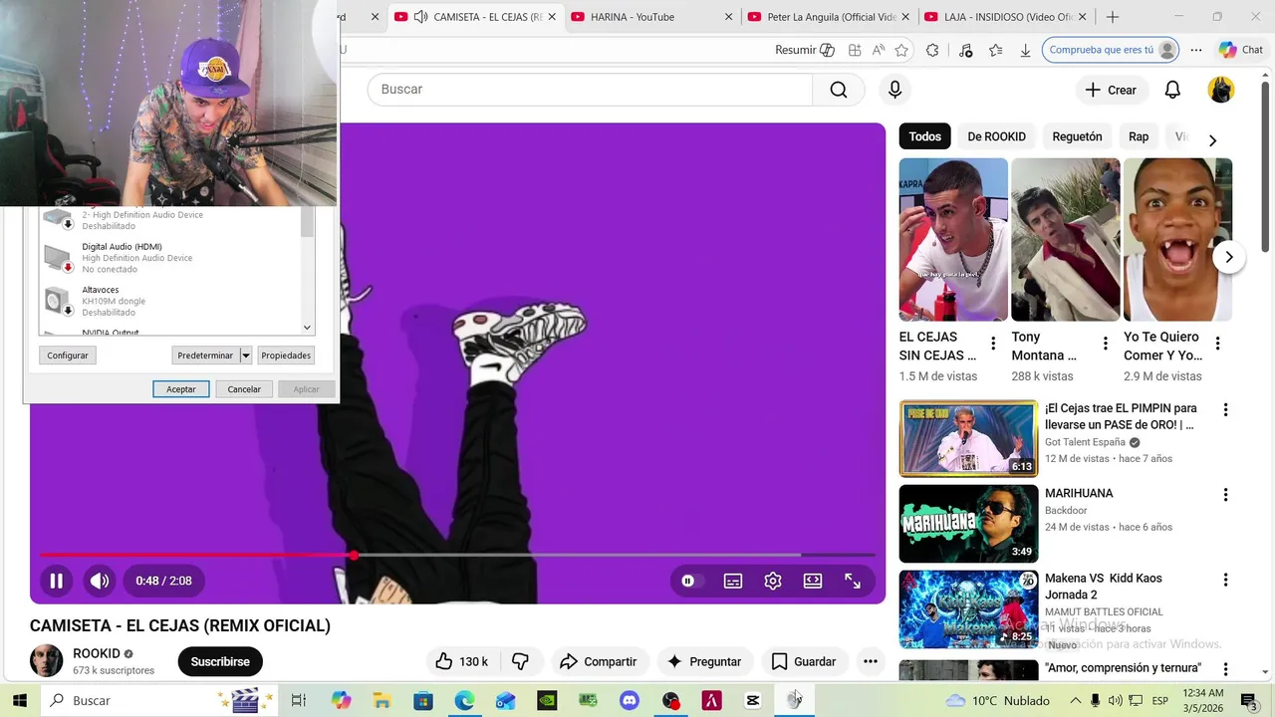Image resolution: width=1275 pixels, height=717 pixels.
Task: Click Cancelar in the sound dialog
Action: (244, 389)
